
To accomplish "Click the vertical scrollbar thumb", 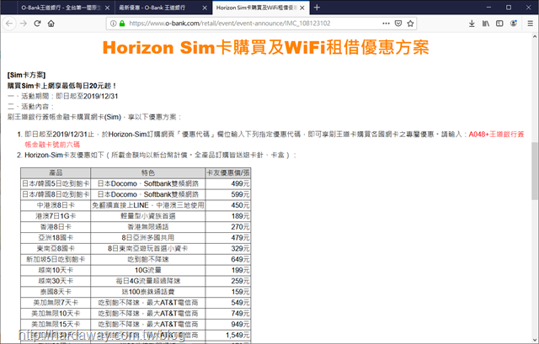I will [x=535, y=171].
